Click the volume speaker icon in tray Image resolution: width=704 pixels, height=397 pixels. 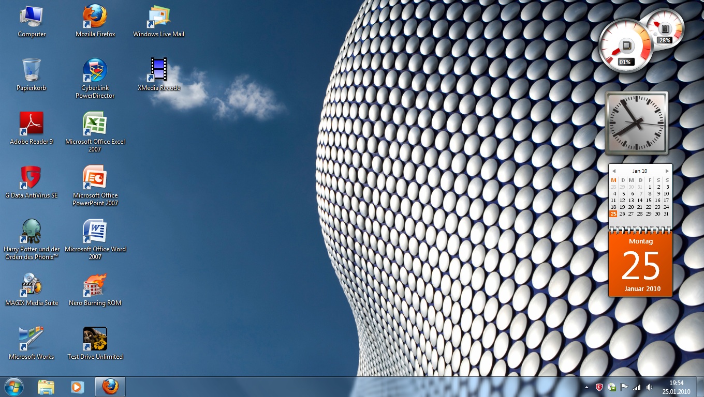tap(649, 387)
